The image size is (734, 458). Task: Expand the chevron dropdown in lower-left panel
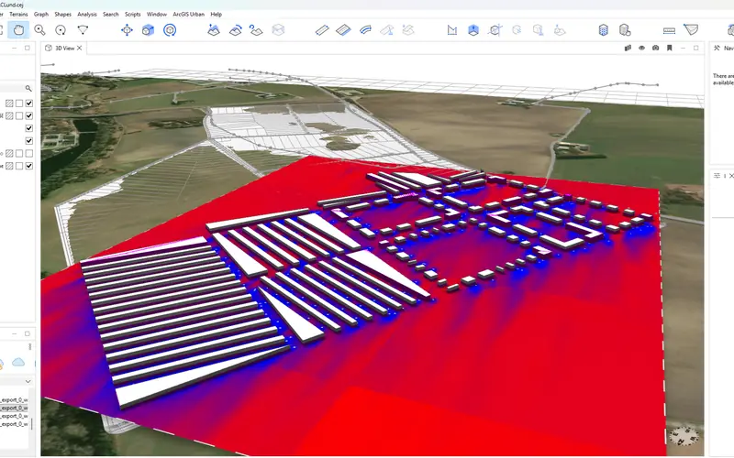tap(28, 382)
